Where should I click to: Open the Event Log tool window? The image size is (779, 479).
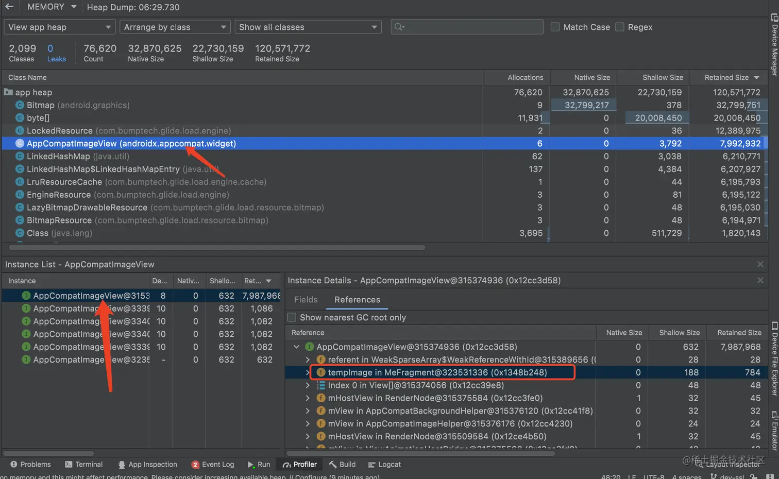213,465
